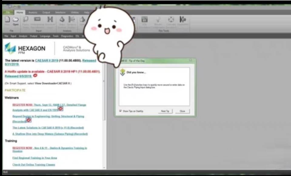This screenshot has height=176, width=291.
Task: Open the Language menu
Action: [x=45, y=36]
